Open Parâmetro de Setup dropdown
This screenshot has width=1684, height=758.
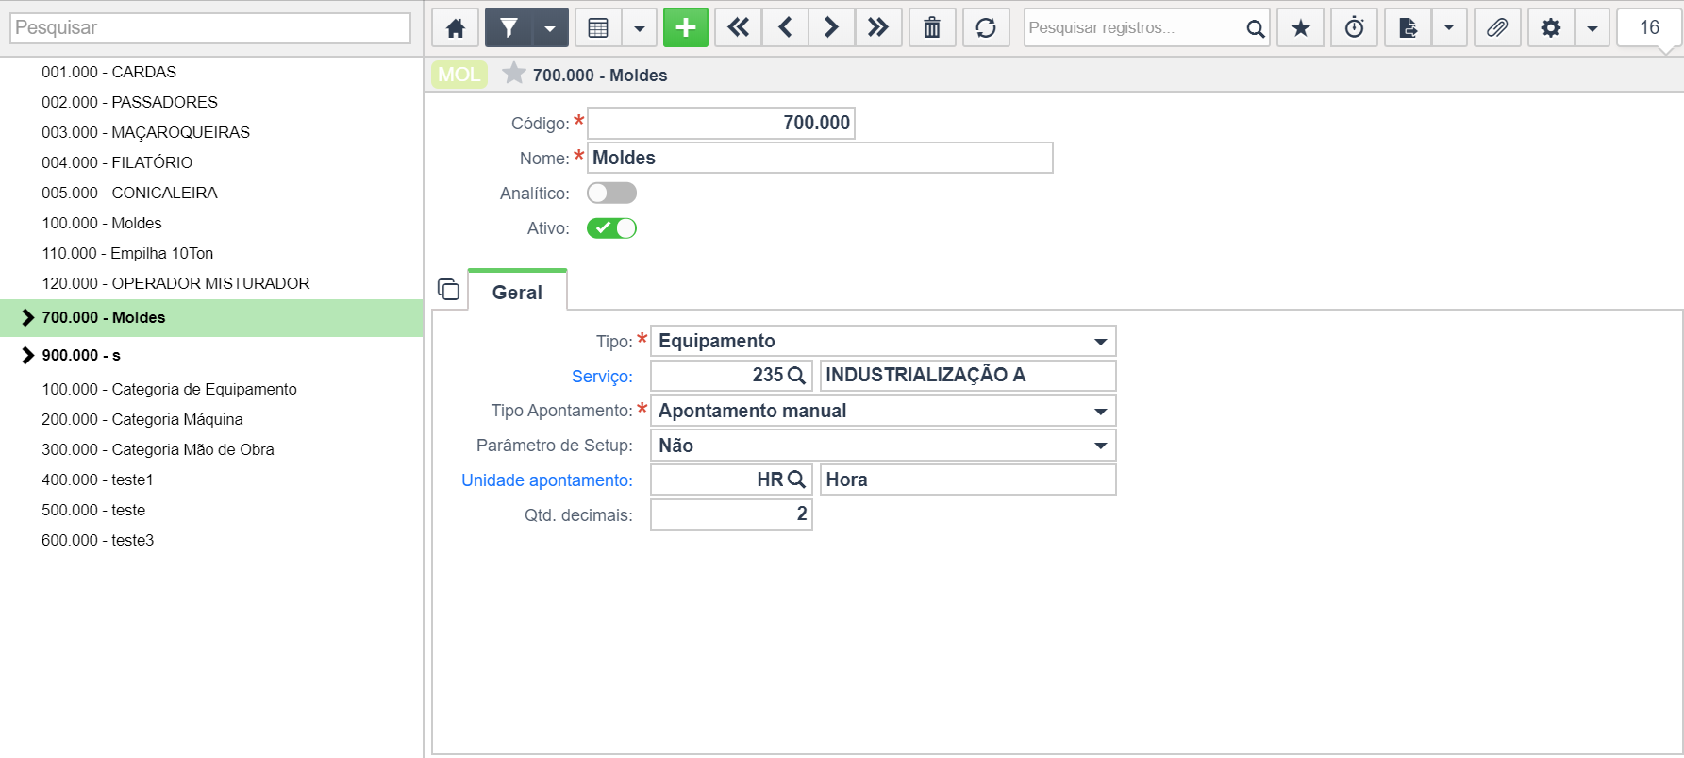click(x=883, y=446)
